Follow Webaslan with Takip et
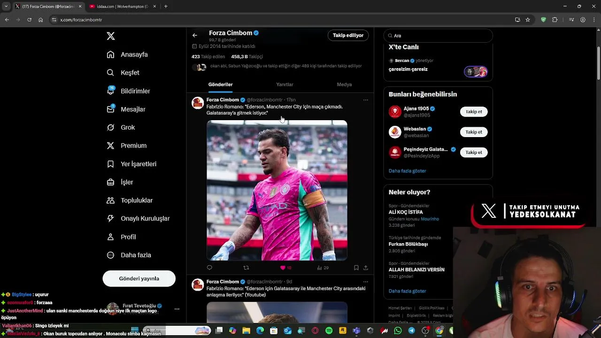Image resolution: width=601 pixels, height=338 pixels. click(474, 132)
